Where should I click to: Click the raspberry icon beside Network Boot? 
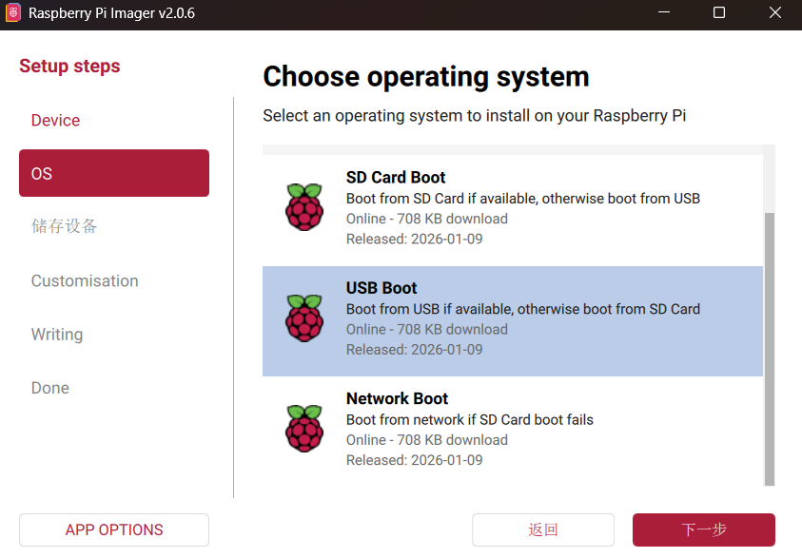(304, 429)
